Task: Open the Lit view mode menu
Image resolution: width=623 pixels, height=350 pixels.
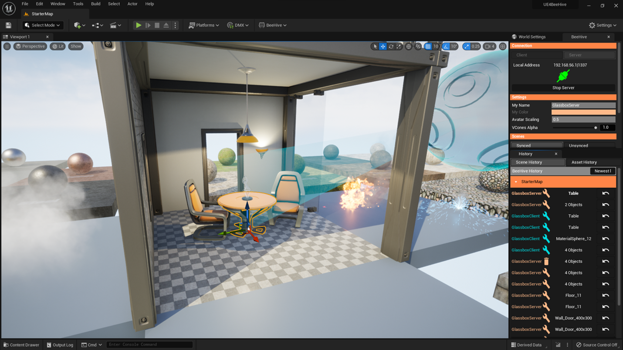Action: 58,46
